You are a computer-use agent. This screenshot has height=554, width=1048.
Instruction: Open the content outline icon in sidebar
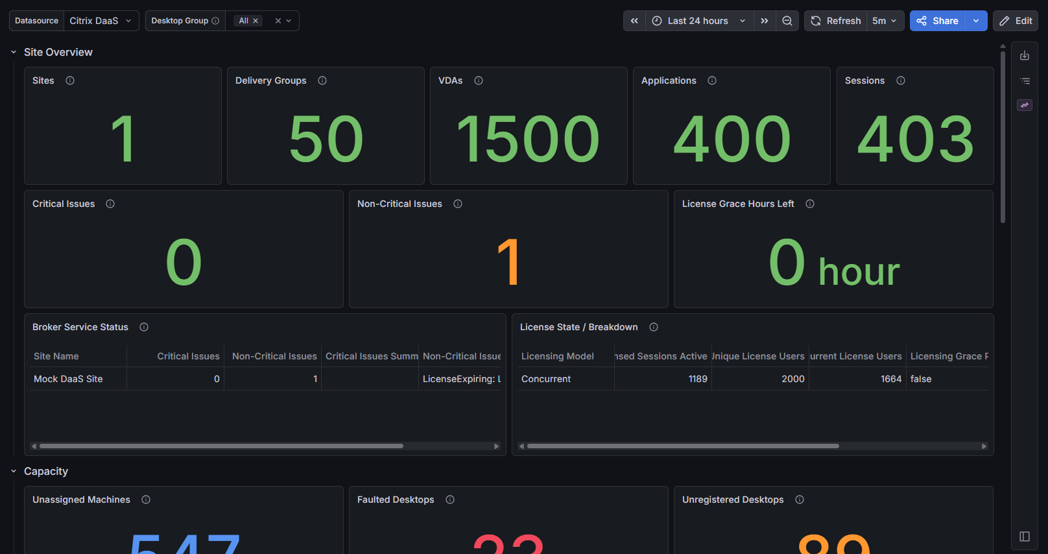click(1025, 81)
